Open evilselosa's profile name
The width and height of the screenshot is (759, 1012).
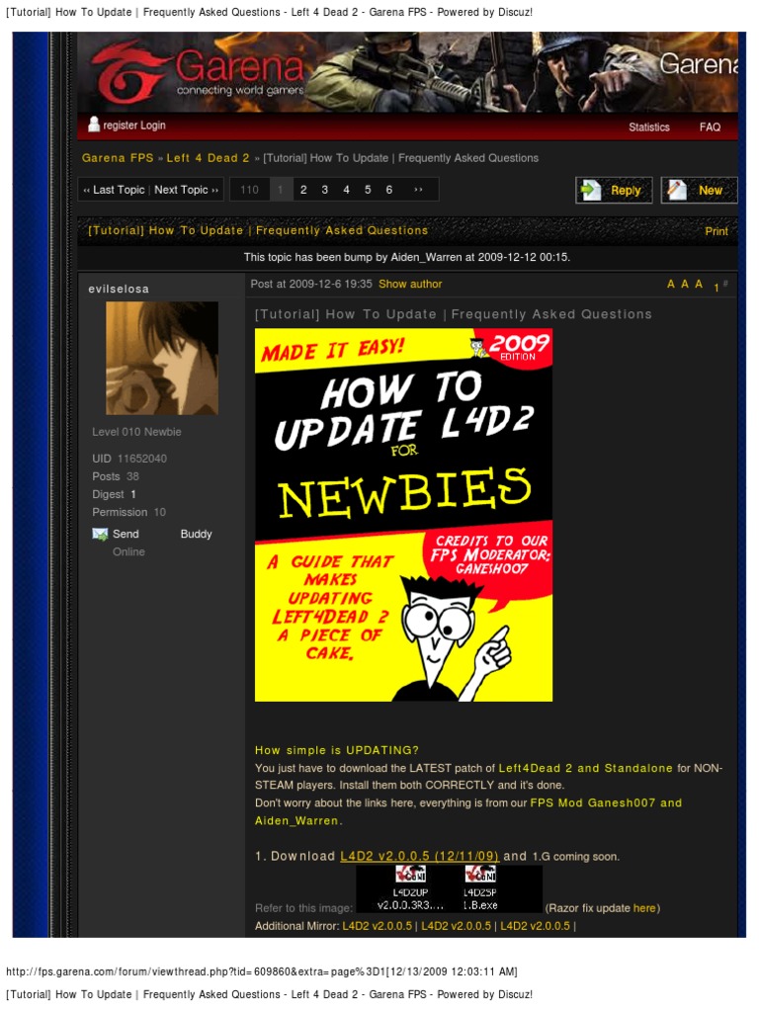point(119,290)
